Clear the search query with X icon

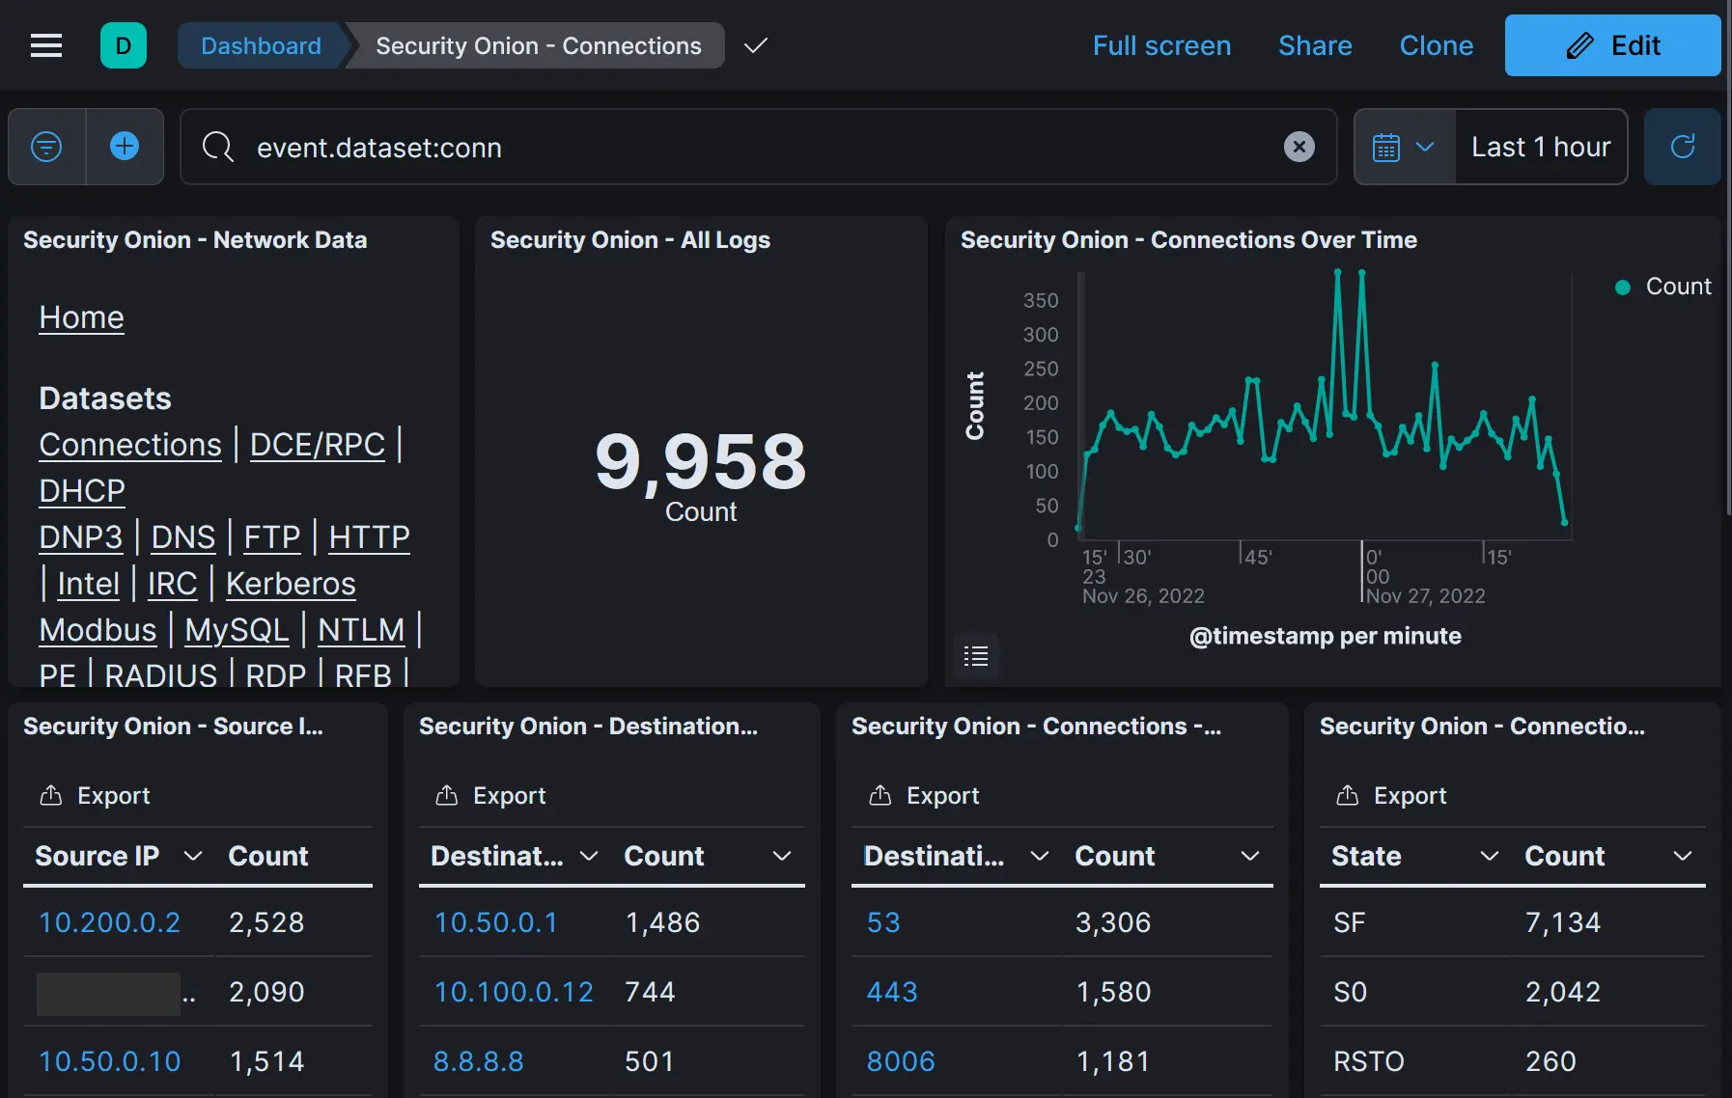[1299, 147]
